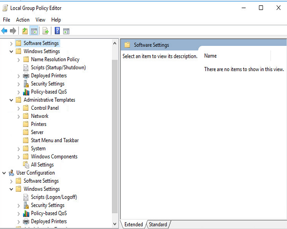Image resolution: width=287 pixels, height=229 pixels.
Task: Click the Export List toolbar icon
Action: click(x=45, y=31)
